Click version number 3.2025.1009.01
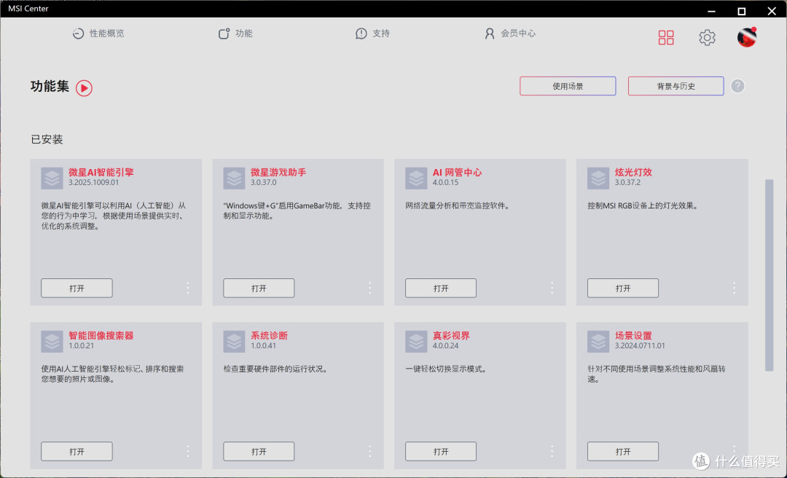787x478 pixels. (x=94, y=183)
